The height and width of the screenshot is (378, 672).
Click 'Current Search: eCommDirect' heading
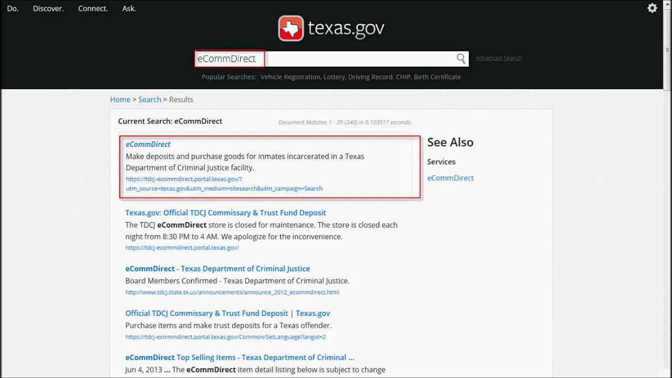coord(170,121)
